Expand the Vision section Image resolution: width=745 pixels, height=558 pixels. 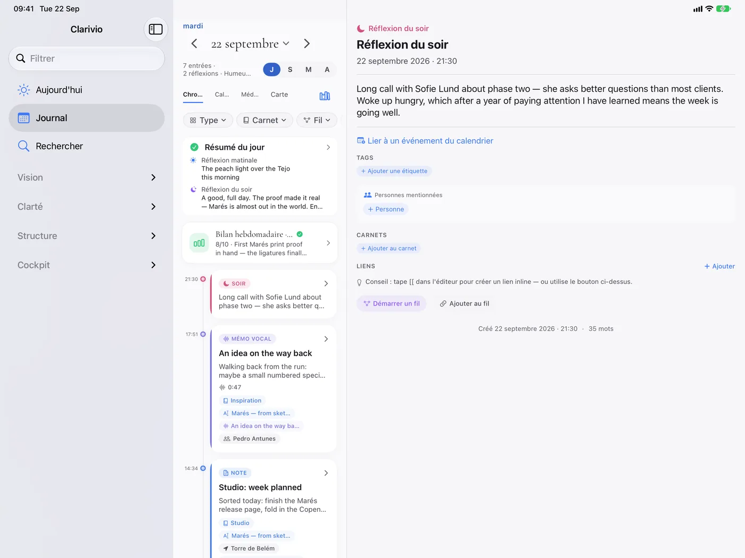pyautogui.click(x=87, y=177)
